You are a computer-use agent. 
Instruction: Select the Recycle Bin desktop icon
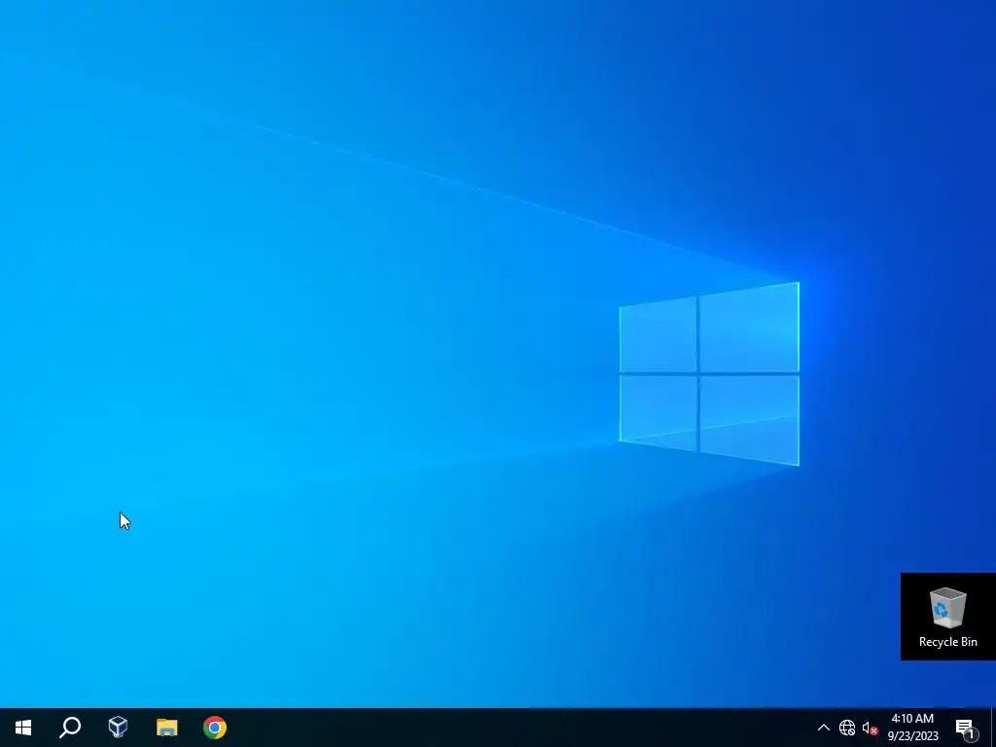point(947,617)
